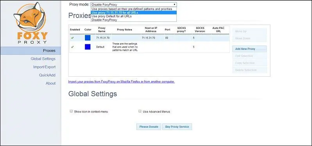The height and width of the screenshot is (146, 312).
Task: Click the Please Donate button
Action: pyautogui.click(x=149, y=127)
